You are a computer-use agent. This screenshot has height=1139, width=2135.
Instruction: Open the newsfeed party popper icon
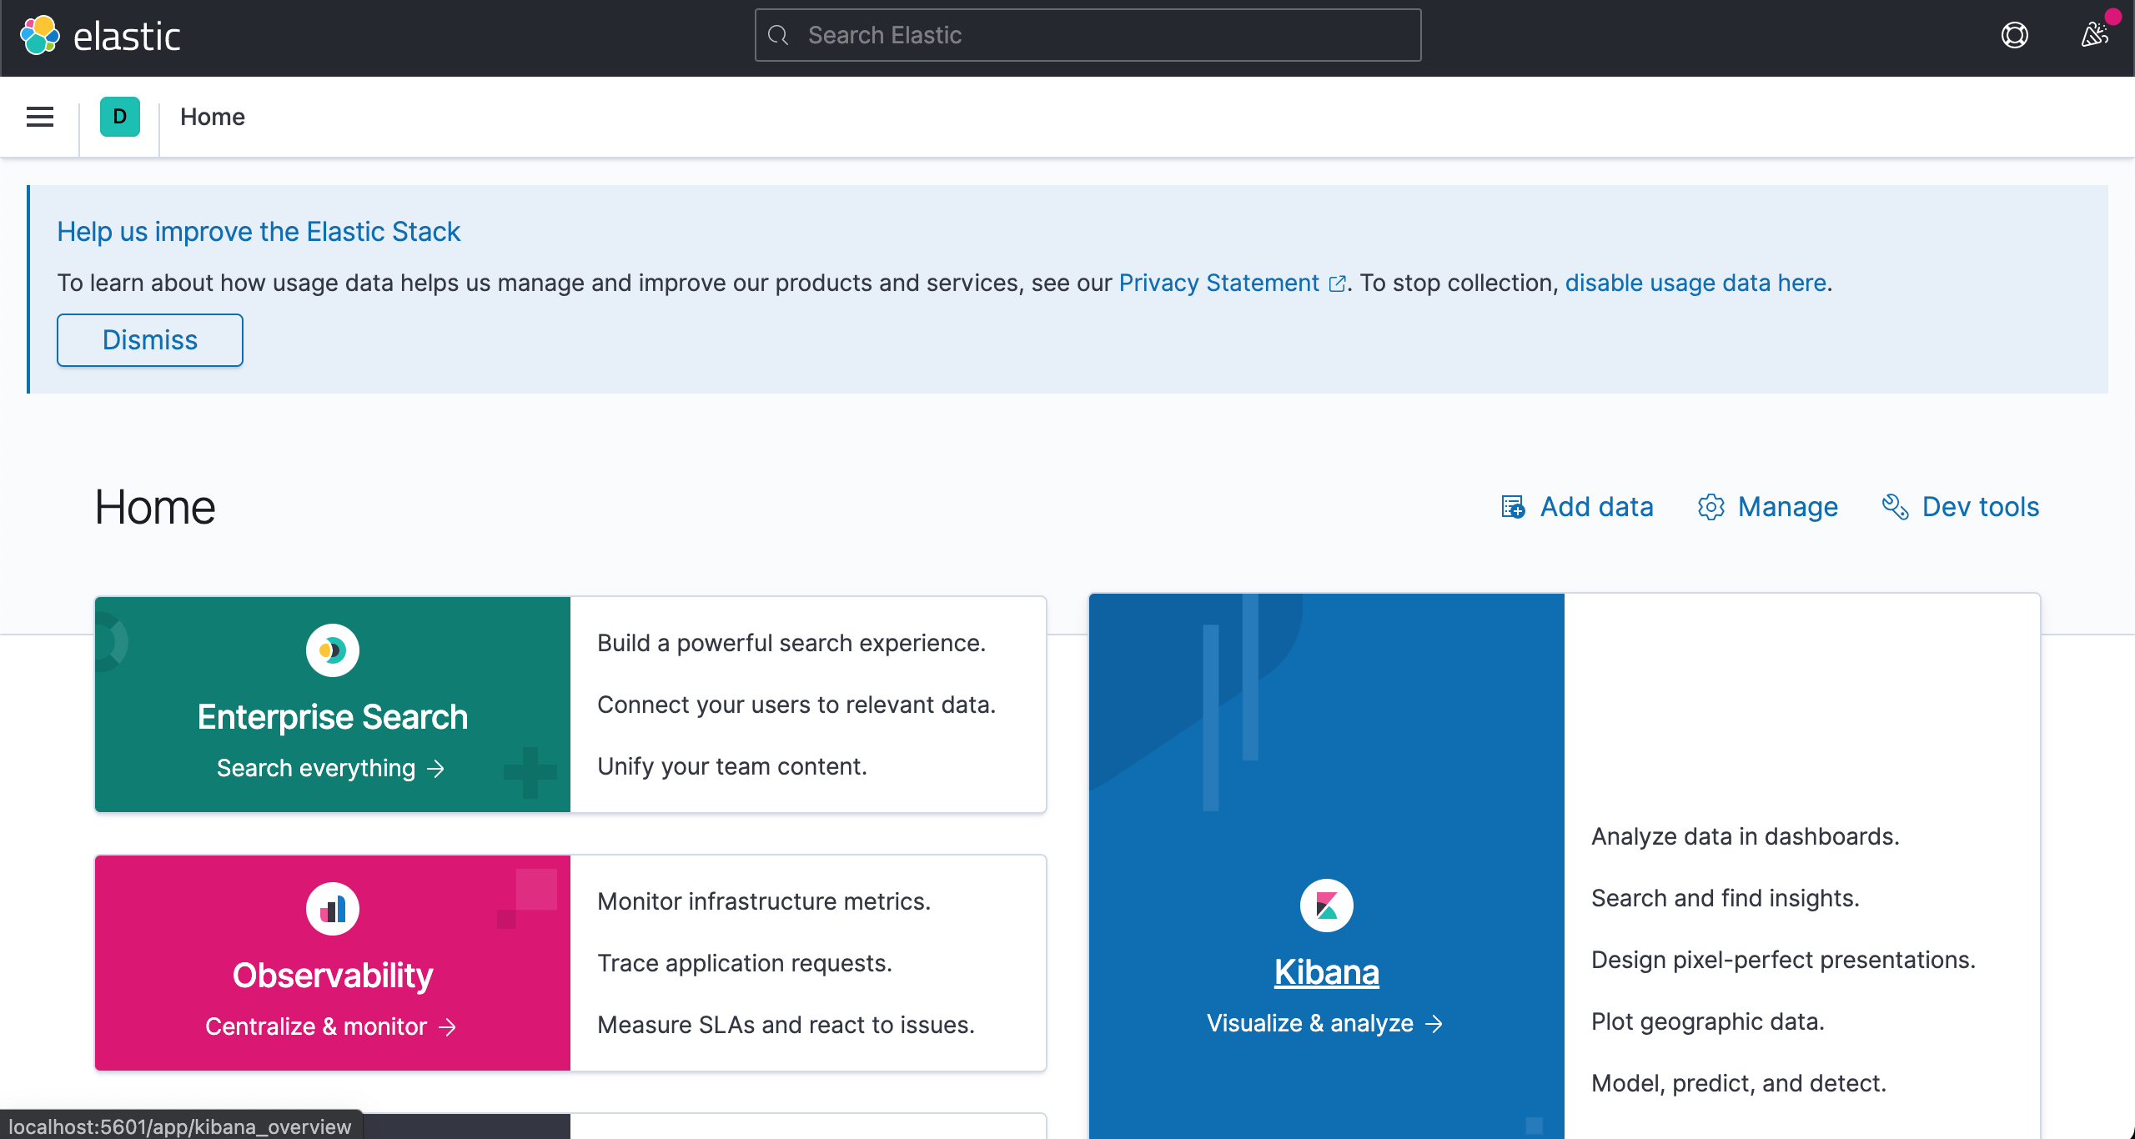tap(2094, 35)
